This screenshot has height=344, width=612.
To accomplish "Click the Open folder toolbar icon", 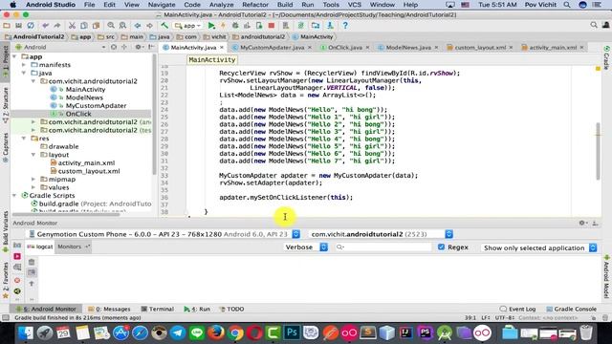I will pyautogui.click(x=7, y=26).
